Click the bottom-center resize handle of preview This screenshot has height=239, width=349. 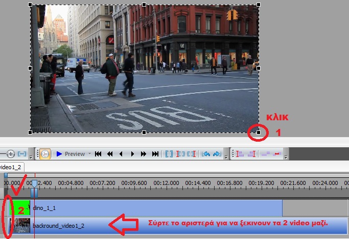pyautogui.click(x=144, y=132)
